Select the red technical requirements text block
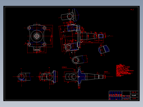Image resolution: width=143 pixels, height=107 pixels. click(x=125, y=70)
